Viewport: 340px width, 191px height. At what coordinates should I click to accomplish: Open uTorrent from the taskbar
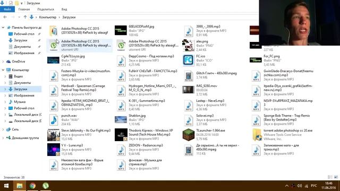click(x=46, y=186)
